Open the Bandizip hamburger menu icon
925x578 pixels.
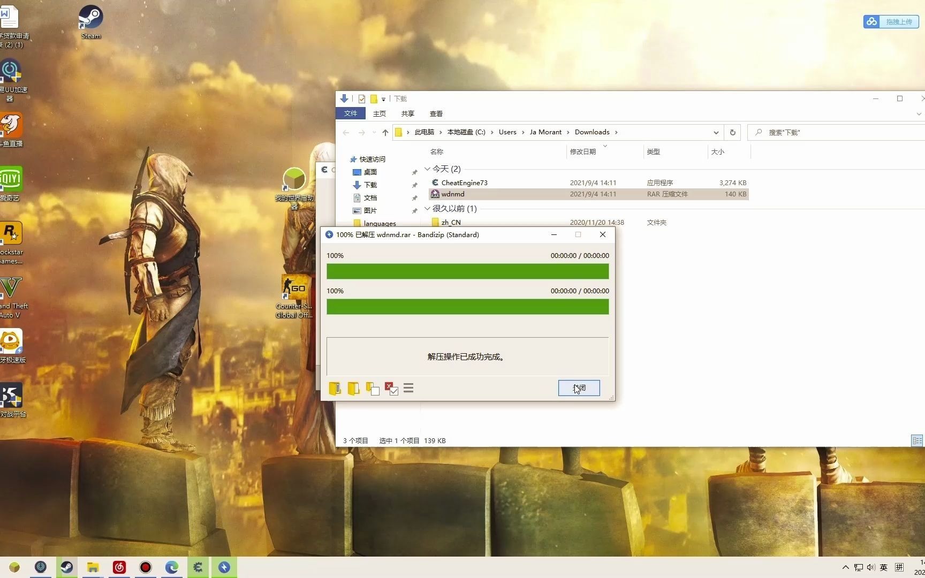pyautogui.click(x=408, y=388)
